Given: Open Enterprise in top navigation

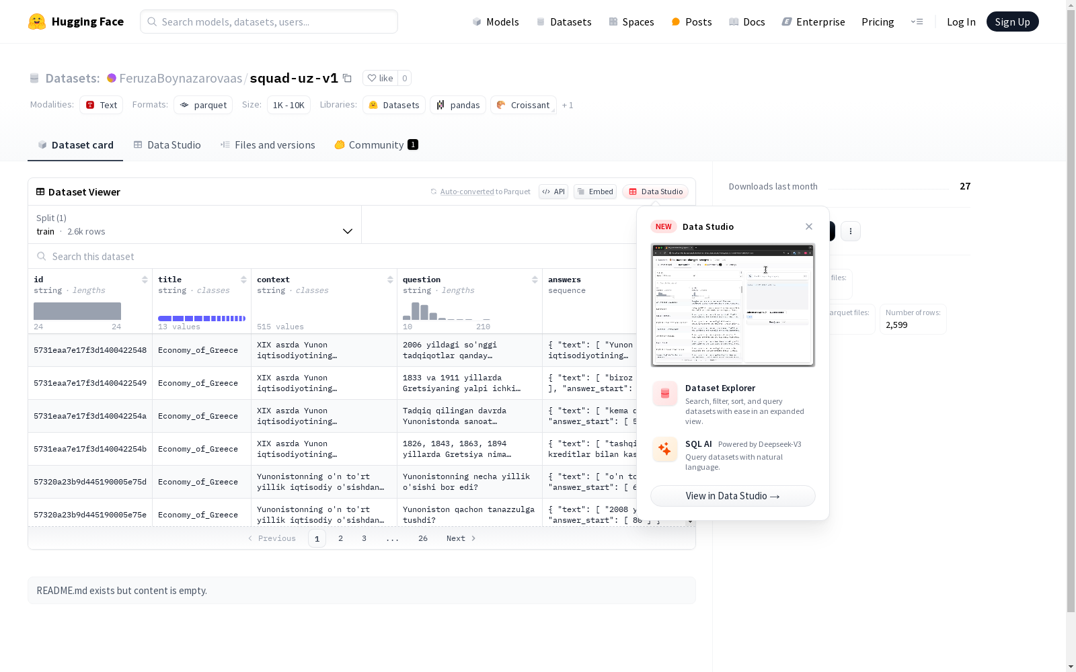Looking at the screenshot, I should [814, 22].
